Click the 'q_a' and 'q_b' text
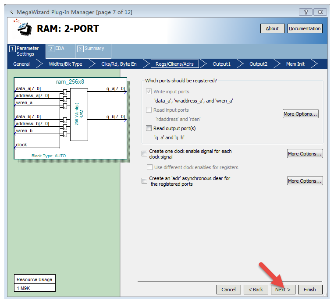Screen dimensions: 334x304 pyautogui.click(x=169, y=138)
